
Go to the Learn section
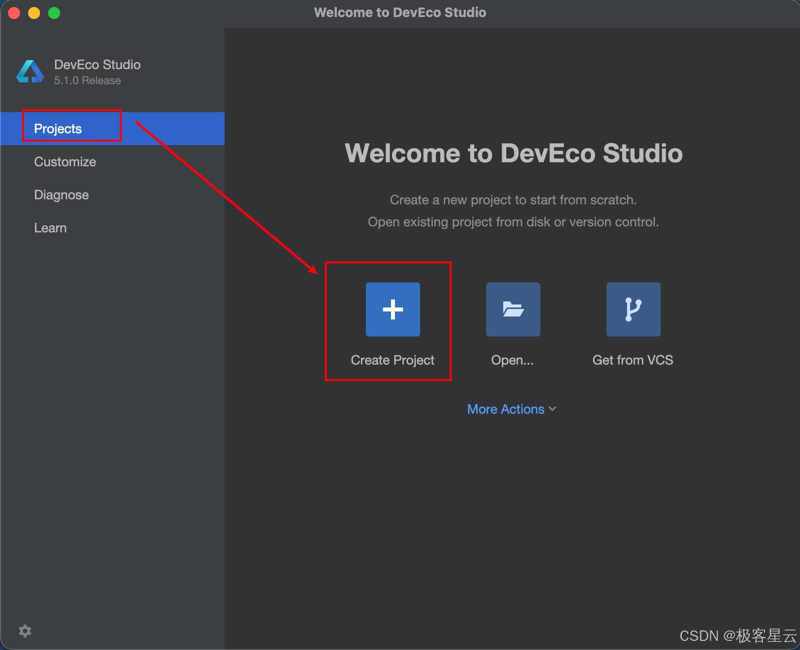pos(112,228)
